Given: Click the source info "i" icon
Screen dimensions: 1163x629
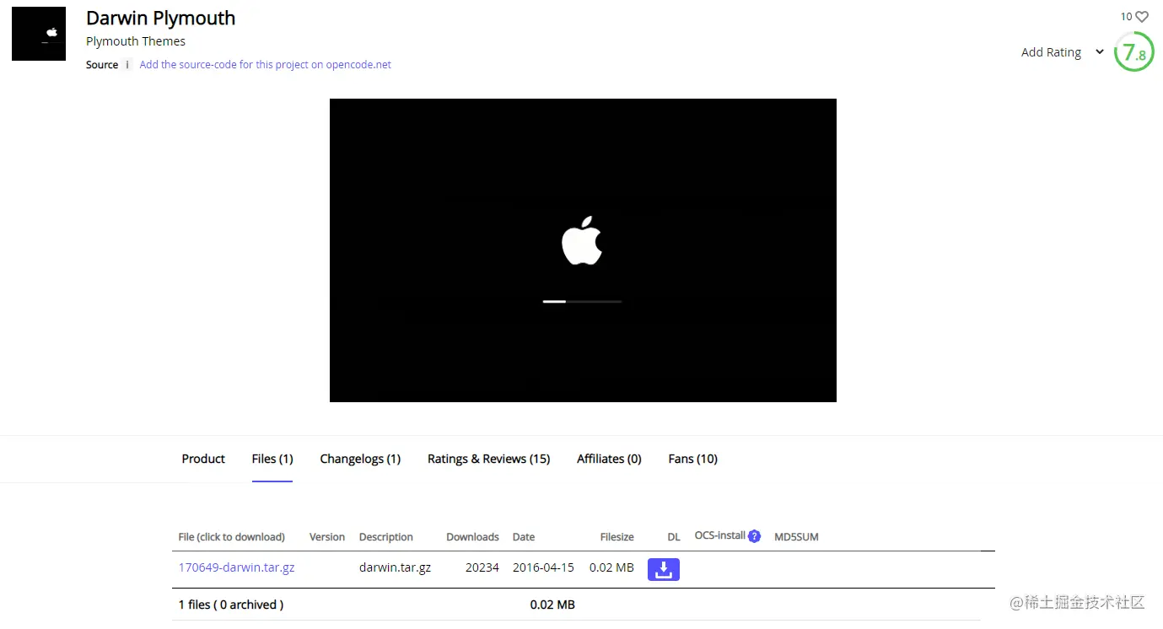Looking at the screenshot, I should pos(127,65).
